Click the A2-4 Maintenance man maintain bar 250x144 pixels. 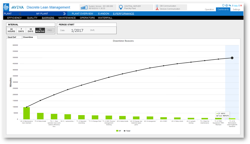tap(27, 113)
